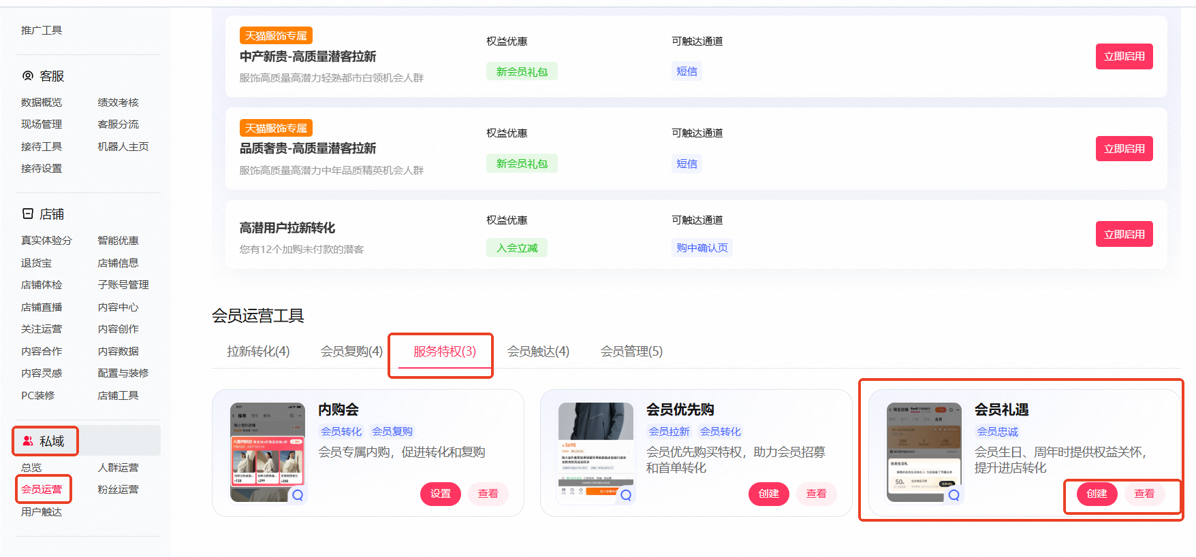Viewport: 1196px width, 557px height.
Task: Open 数据概览 under 客服
Action: tap(42, 103)
